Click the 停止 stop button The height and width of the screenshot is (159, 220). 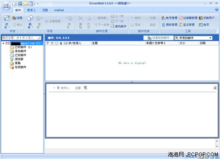click(x=18, y=25)
